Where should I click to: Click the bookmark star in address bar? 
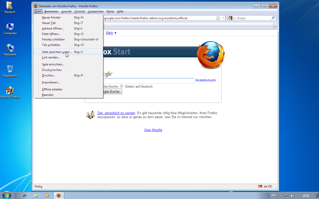pos(218,18)
